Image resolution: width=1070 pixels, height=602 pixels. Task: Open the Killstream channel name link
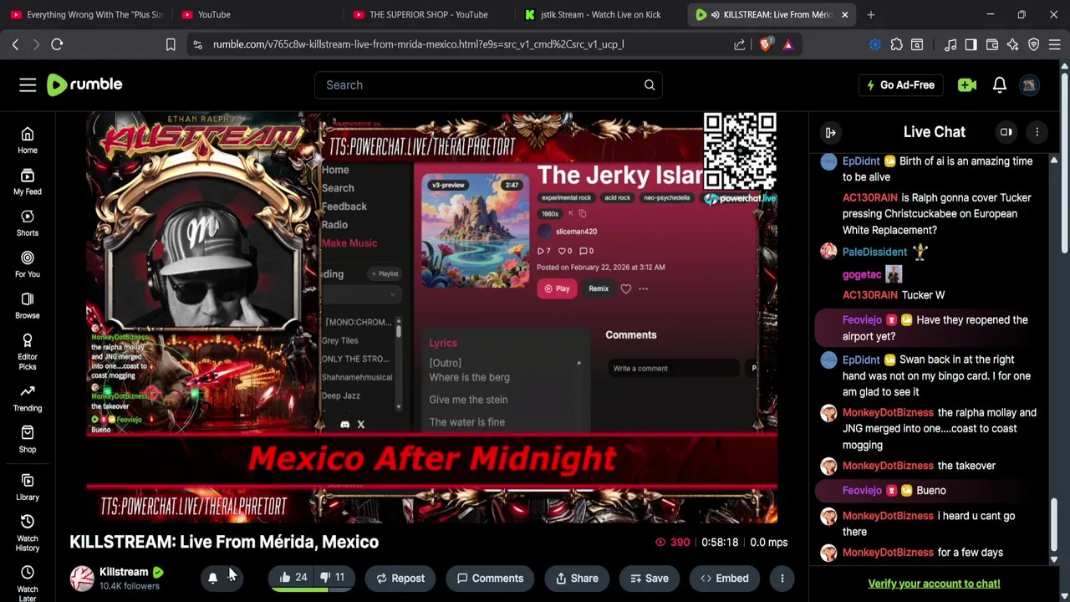[124, 572]
